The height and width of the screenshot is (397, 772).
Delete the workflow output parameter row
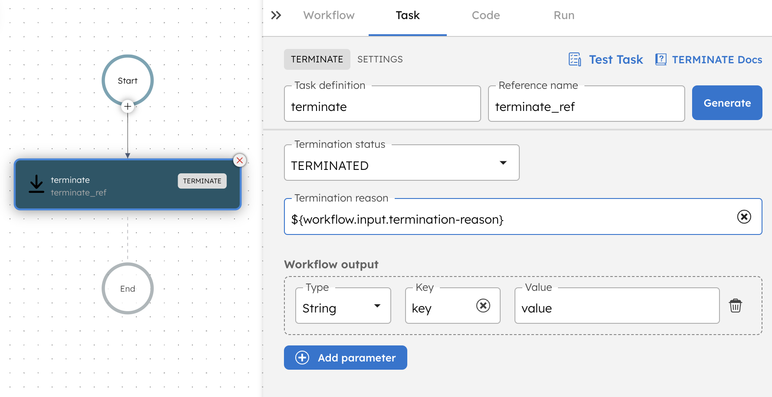pyautogui.click(x=736, y=306)
